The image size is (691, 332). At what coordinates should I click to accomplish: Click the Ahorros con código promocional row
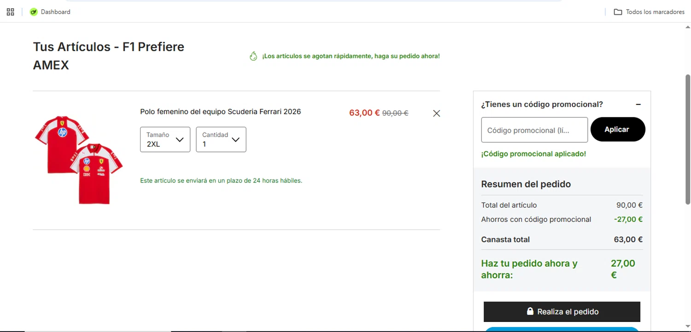tap(562, 219)
